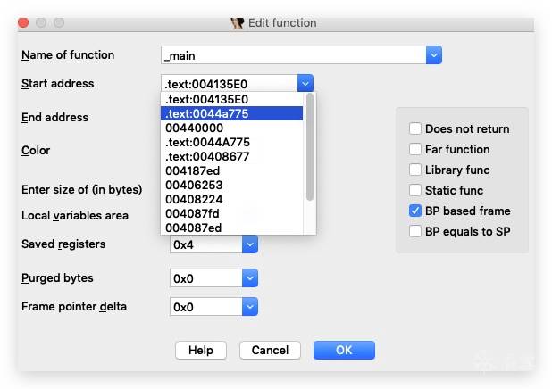Uncheck the BP based frame option

(x=415, y=211)
